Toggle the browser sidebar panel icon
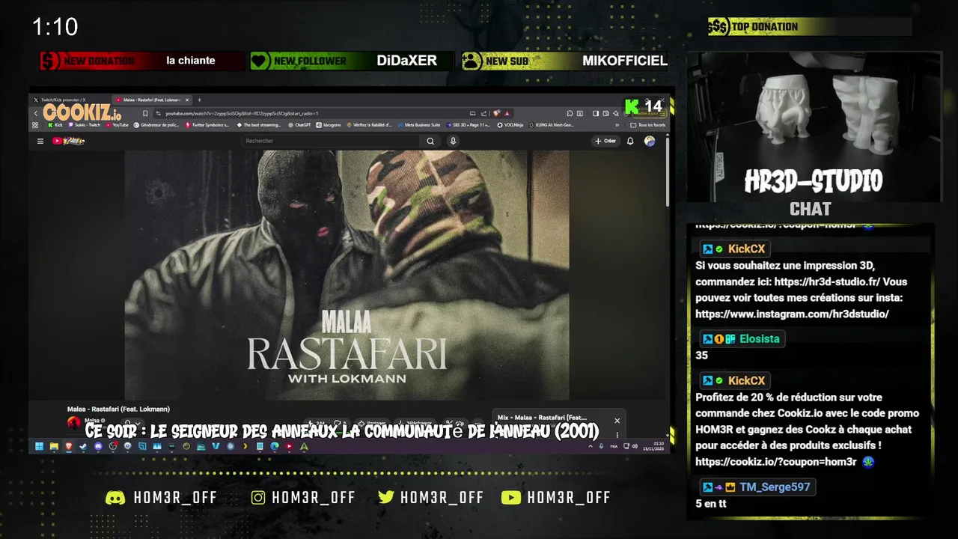Screen dimensions: 958x539 (x=596, y=113)
